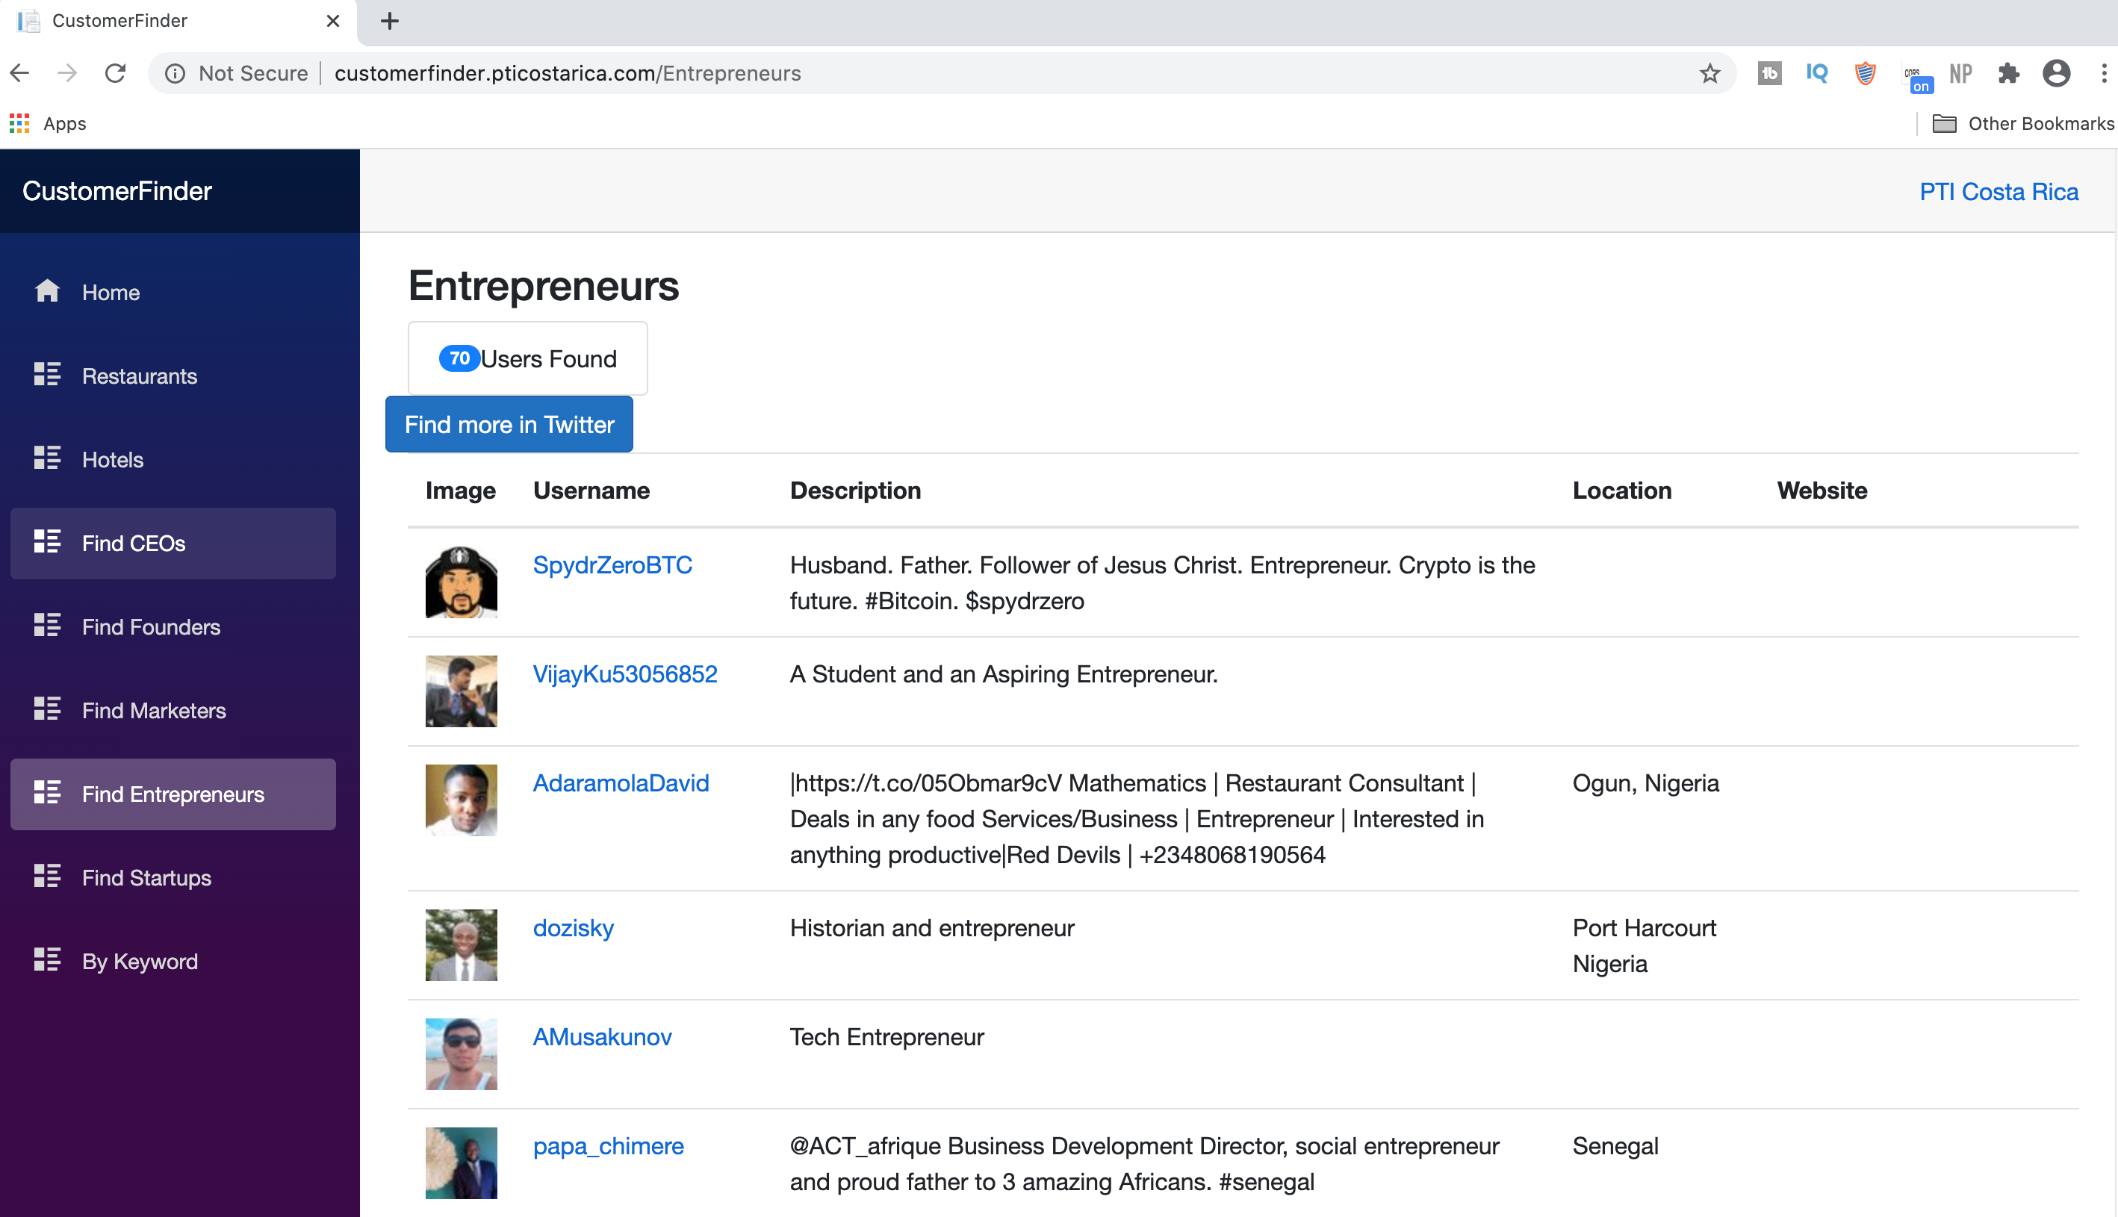Open a new browser tab with plus
The height and width of the screenshot is (1217, 2118).
coord(390,21)
